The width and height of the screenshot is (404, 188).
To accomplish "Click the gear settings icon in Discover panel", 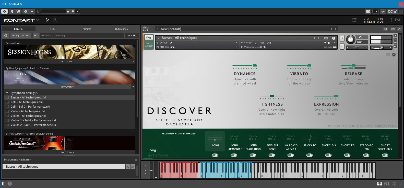I will [394, 55].
